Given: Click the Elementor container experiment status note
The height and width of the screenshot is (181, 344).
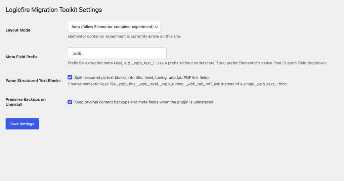Looking at the screenshot, I should pos(124,36).
